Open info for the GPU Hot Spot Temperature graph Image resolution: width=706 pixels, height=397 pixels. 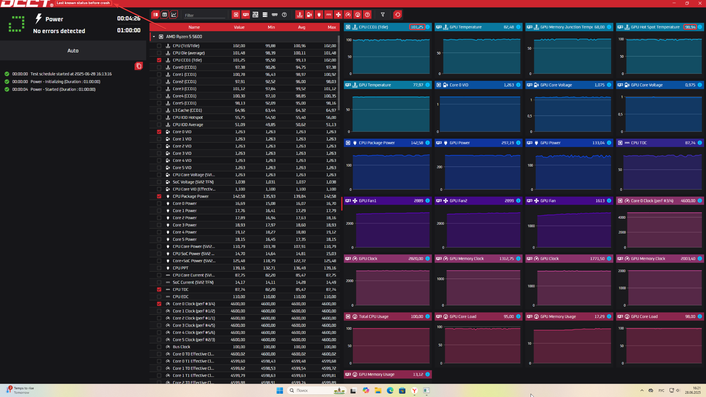700,27
